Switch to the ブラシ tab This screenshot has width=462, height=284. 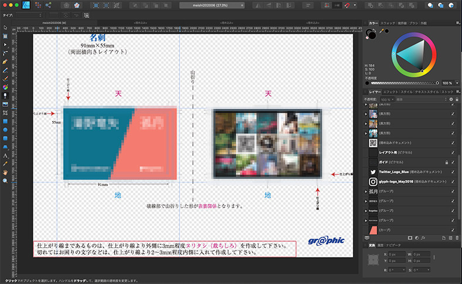point(414,23)
